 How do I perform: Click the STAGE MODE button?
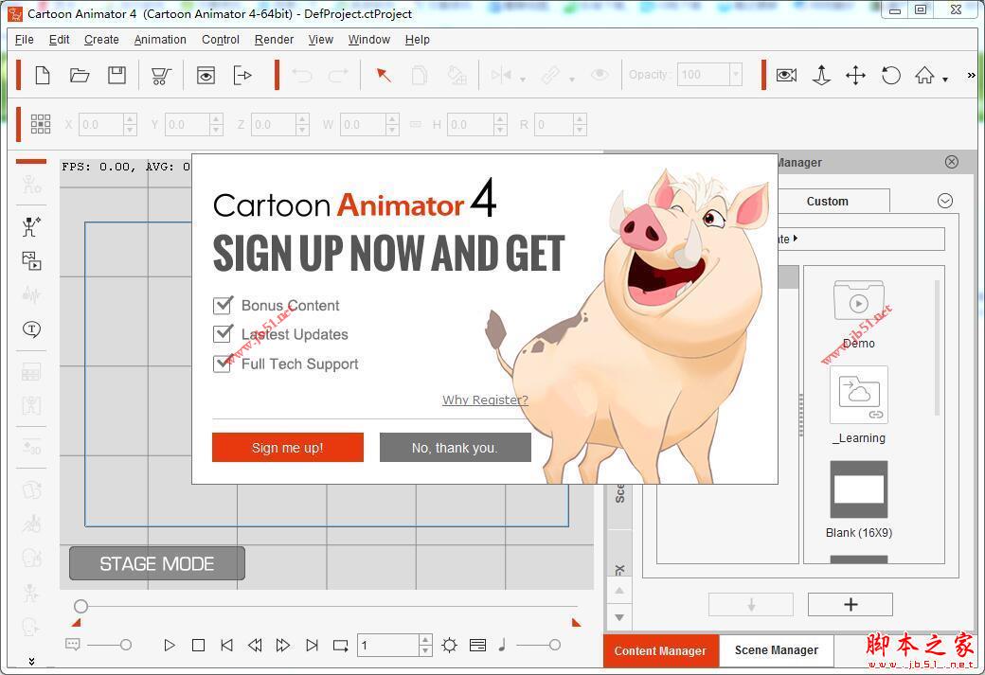coord(157,563)
